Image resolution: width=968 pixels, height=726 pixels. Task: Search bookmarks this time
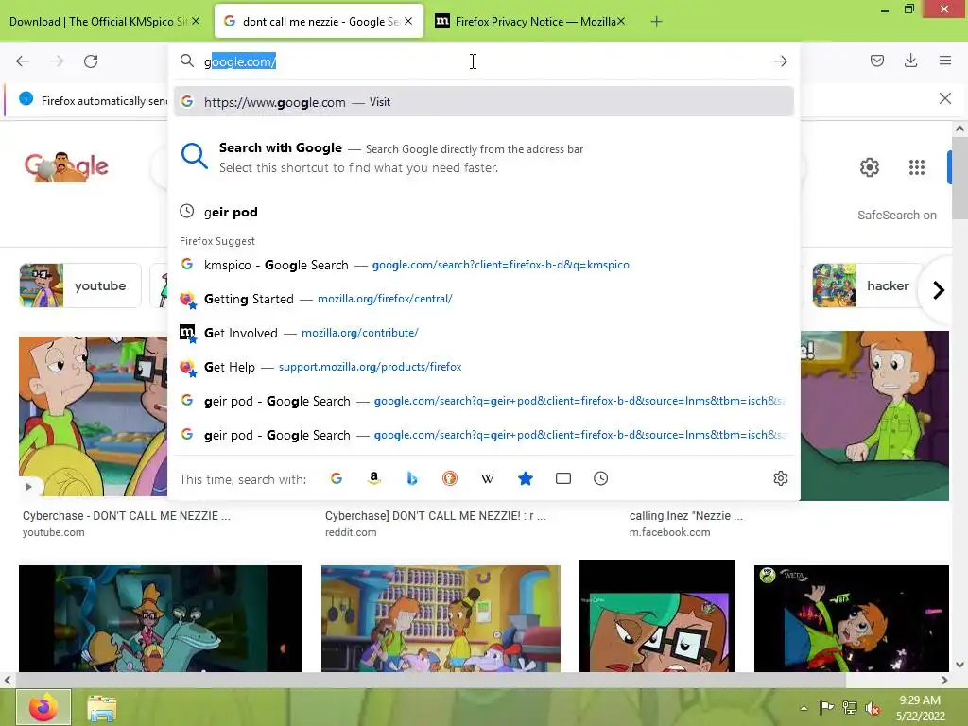tap(526, 478)
